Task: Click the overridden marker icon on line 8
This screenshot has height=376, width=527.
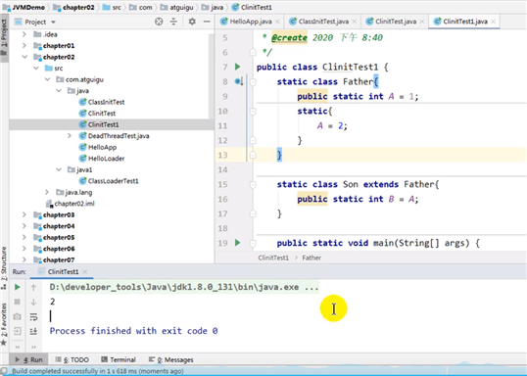Action: tap(239, 81)
